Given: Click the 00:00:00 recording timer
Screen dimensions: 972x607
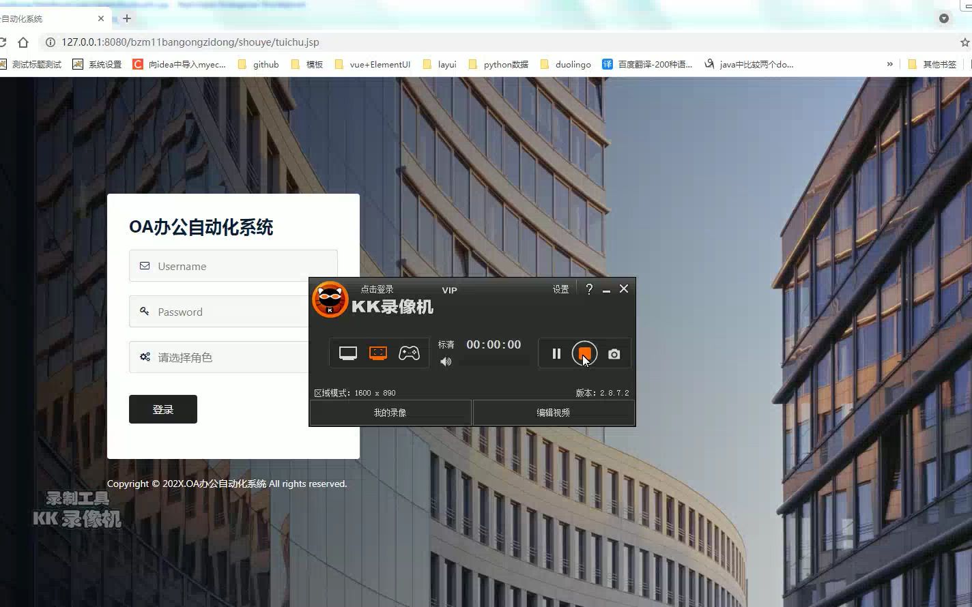Looking at the screenshot, I should [494, 344].
